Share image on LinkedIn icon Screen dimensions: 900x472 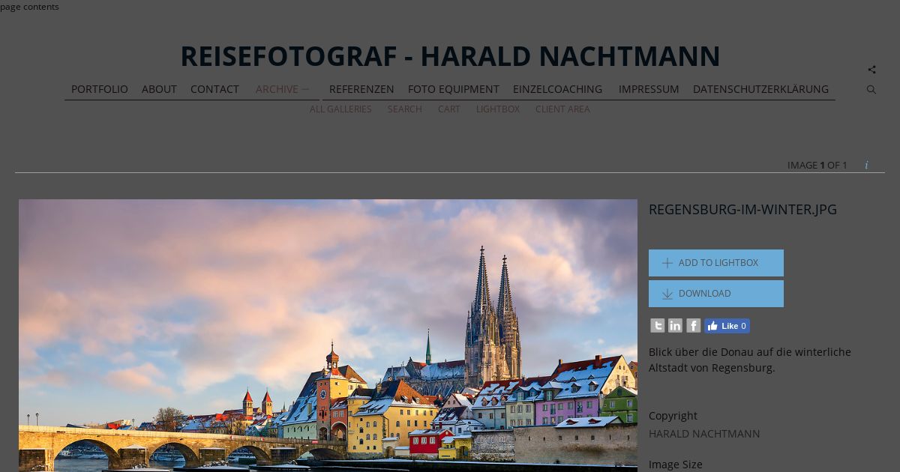[676, 325]
